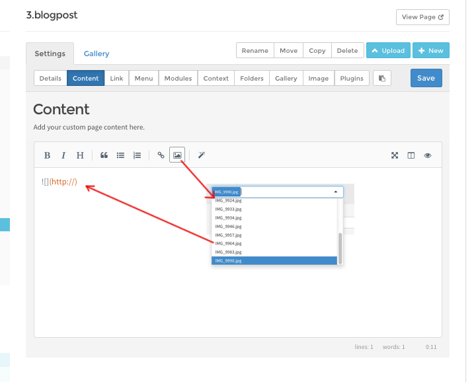Select IMG_9964.jpg from dropdown list
Viewport: 476px width, 382px height.
[x=274, y=243]
